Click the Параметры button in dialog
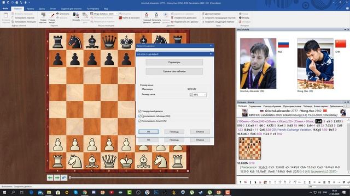Image resolution: width=350 pixels, height=196 pixels. [x=174, y=62]
